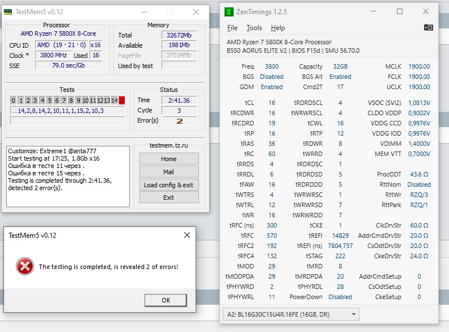Expand the A2 memory module dropdown

(291, 314)
